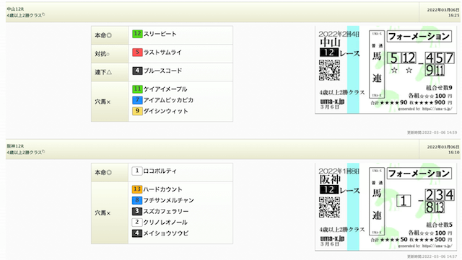Screen dimensions: 462x260
Task: Open the 阪神12R betting ticket image
Action: (x=386, y=207)
